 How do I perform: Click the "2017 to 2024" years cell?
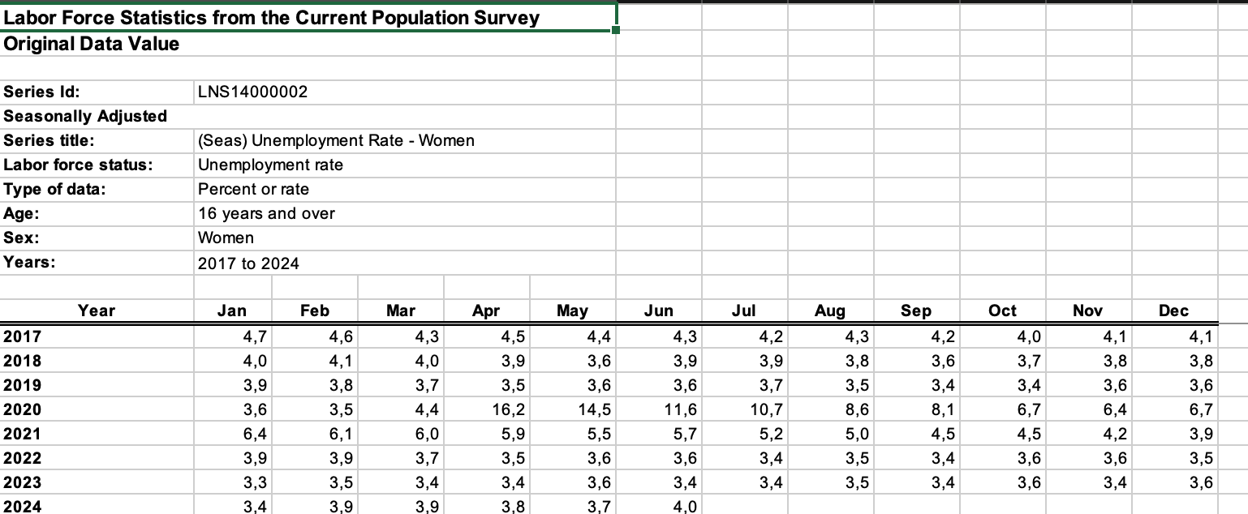(x=248, y=263)
